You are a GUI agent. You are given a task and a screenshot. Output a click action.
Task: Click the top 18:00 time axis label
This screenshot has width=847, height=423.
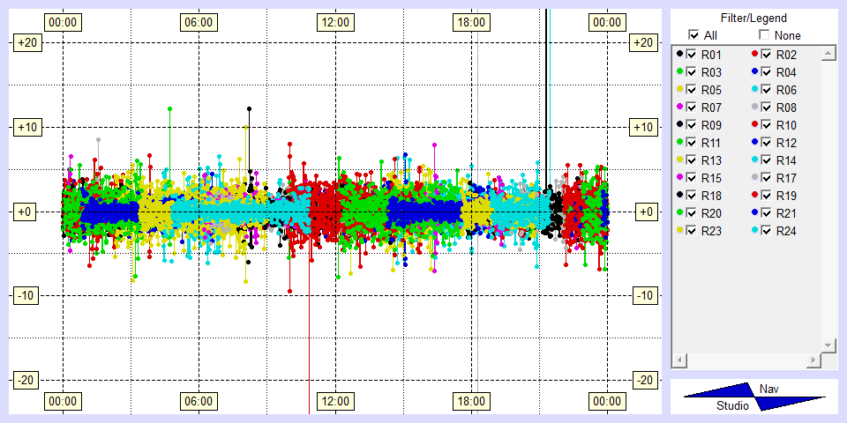tap(470, 22)
